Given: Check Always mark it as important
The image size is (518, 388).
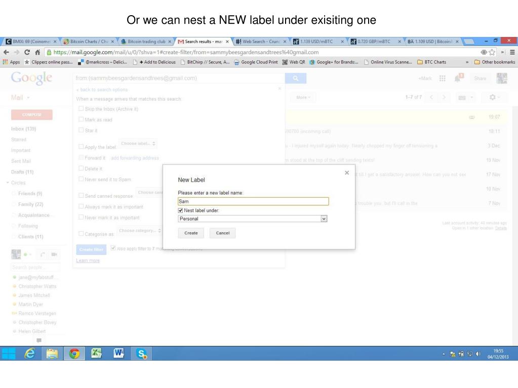Looking at the screenshot, I should 81,206.
